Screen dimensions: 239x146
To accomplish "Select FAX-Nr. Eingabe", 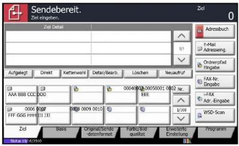I will [x=215, y=82].
